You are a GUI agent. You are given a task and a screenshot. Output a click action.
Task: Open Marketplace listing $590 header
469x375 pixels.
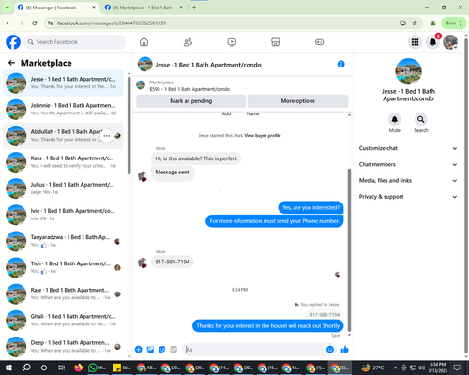point(242,85)
